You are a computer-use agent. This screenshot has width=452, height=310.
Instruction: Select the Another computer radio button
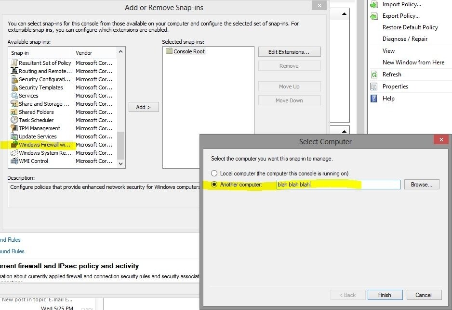coord(213,184)
